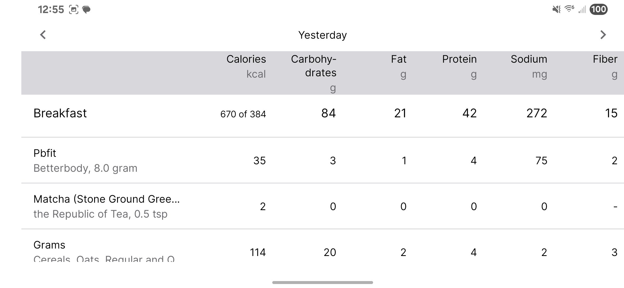This screenshot has height=288, width=624.
Task: Tap the battery 100 indicator
Action: coord(598,9)
